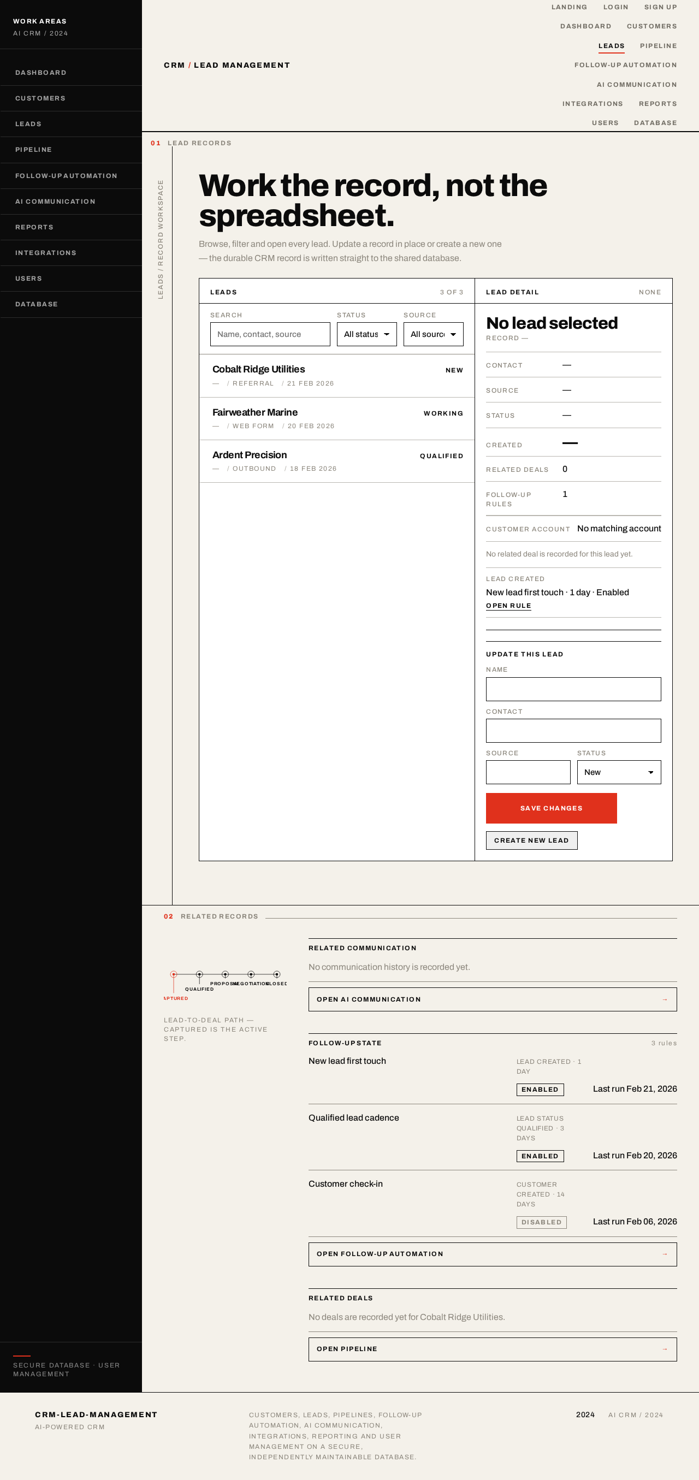Screen dimensions: 699x1480
Task: Click the Login top navigation link
Action: click(x=615, y=8)
